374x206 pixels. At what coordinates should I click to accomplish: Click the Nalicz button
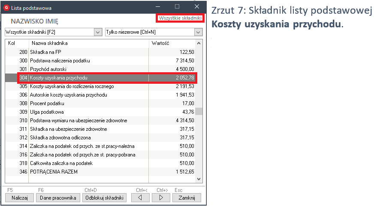tap(20, 198)
